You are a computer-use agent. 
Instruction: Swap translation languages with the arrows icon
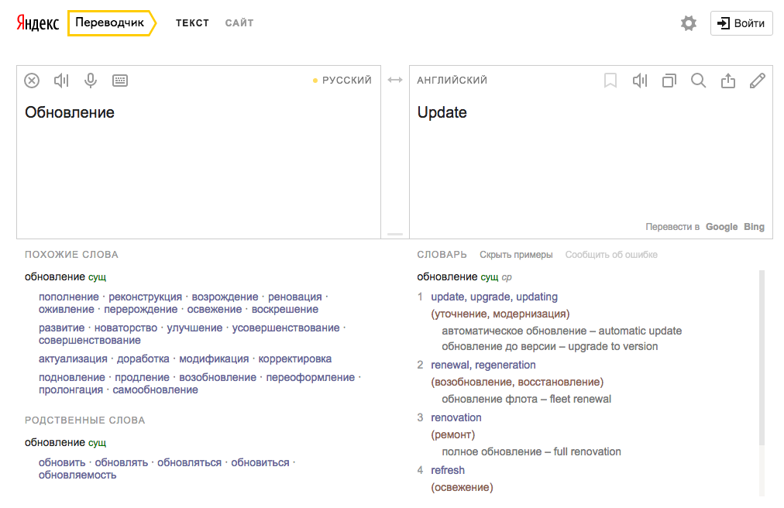(x=395, y=81)
